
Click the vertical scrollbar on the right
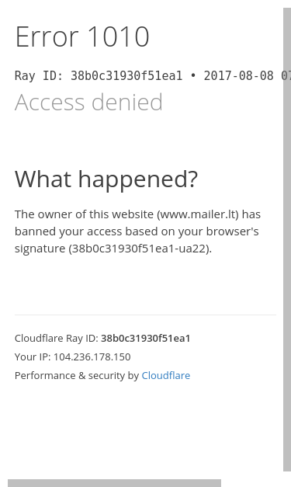tap(287, 239)
